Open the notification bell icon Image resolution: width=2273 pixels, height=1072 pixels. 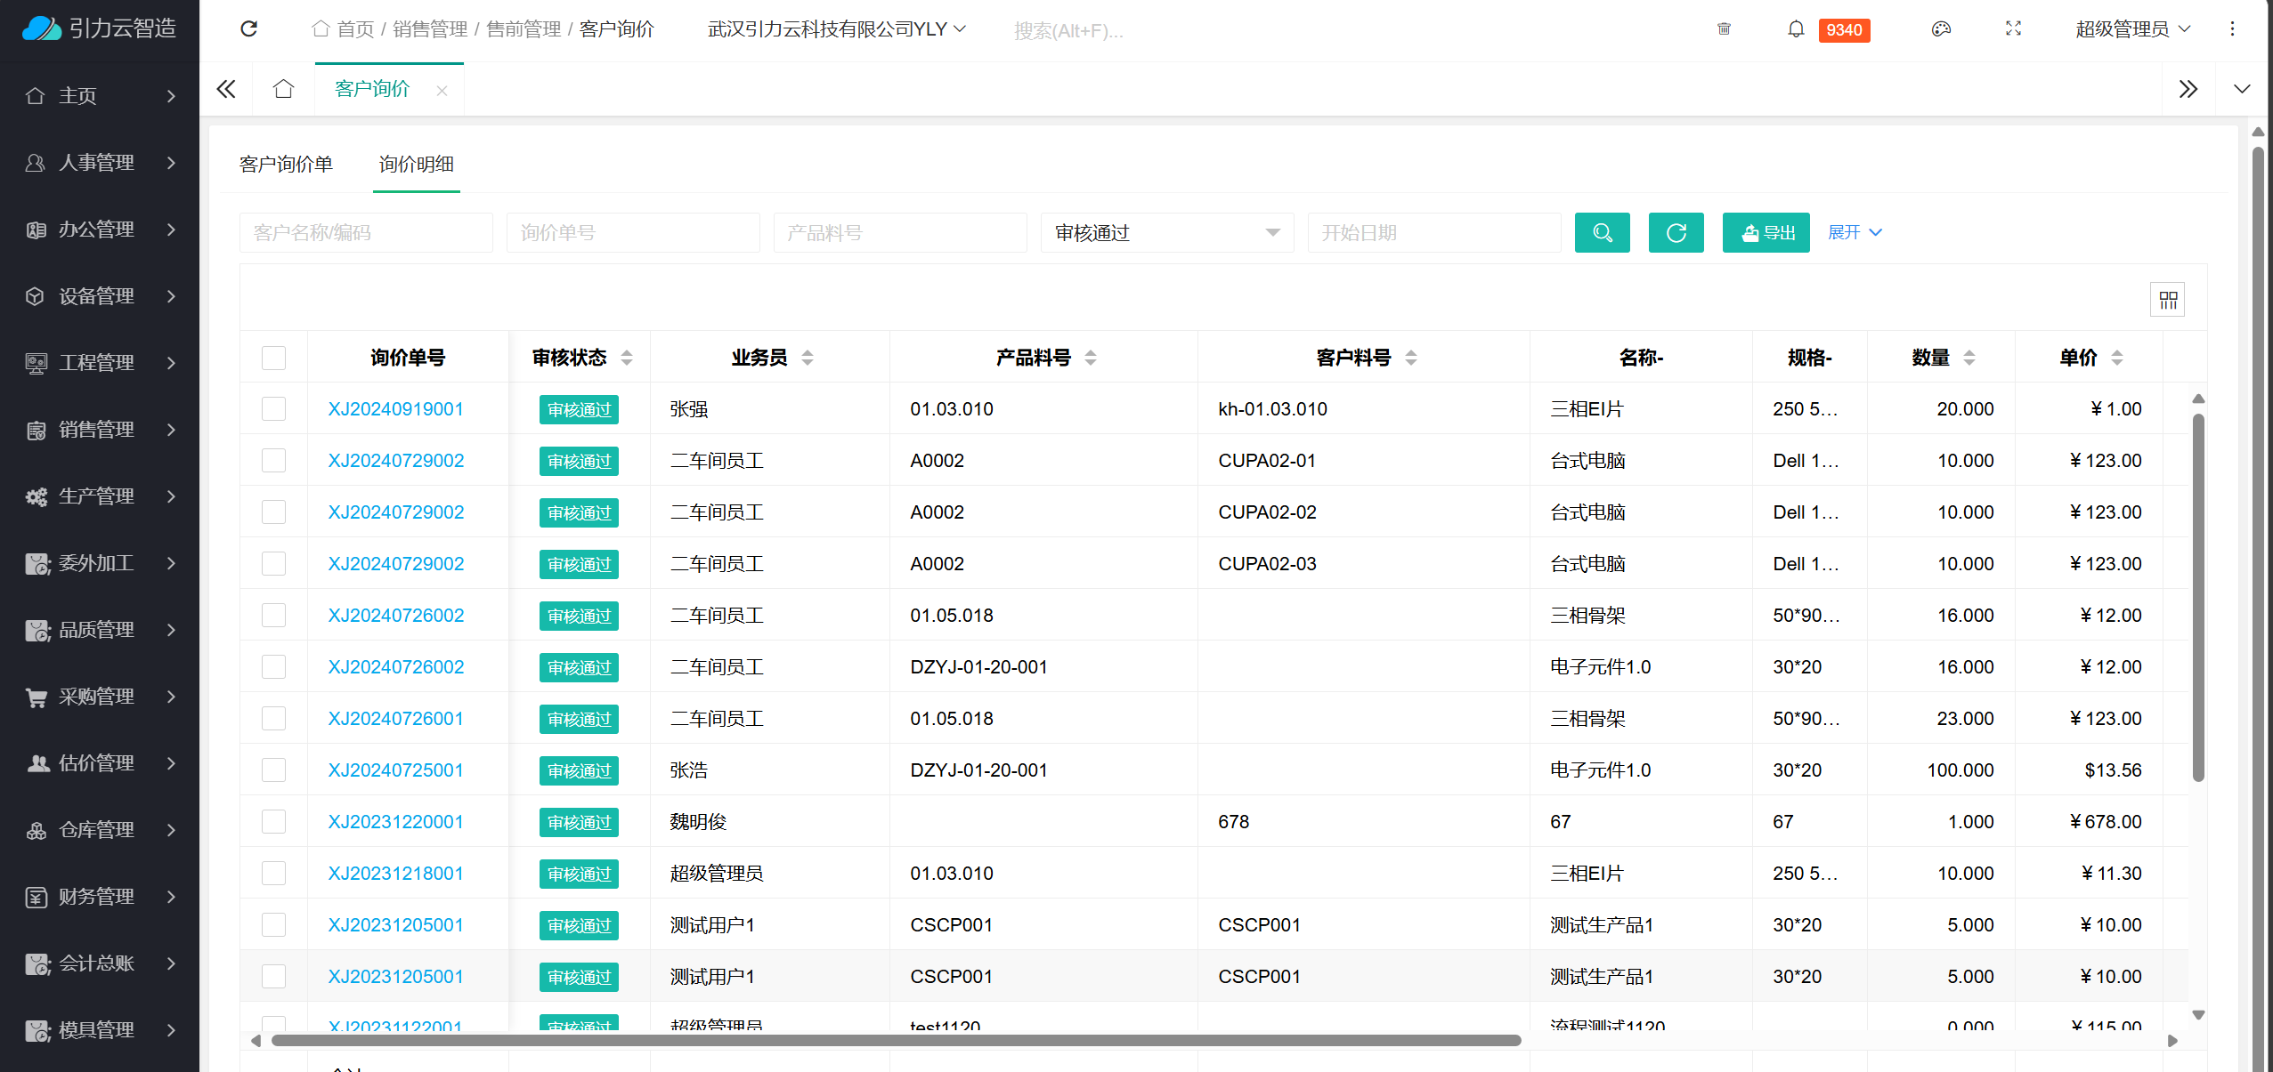pyautogui.click(x=1795, y=29)
